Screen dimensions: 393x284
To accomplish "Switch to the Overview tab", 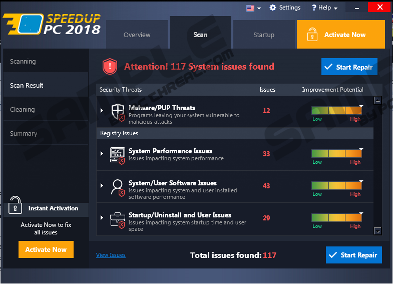I will pyautogui.click(x=137, y=35).
